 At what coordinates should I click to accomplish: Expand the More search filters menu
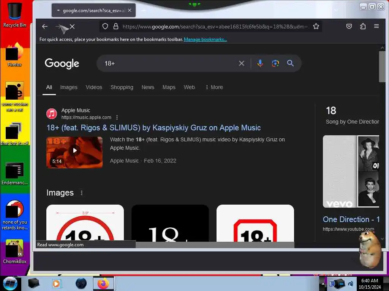[214, 87]
